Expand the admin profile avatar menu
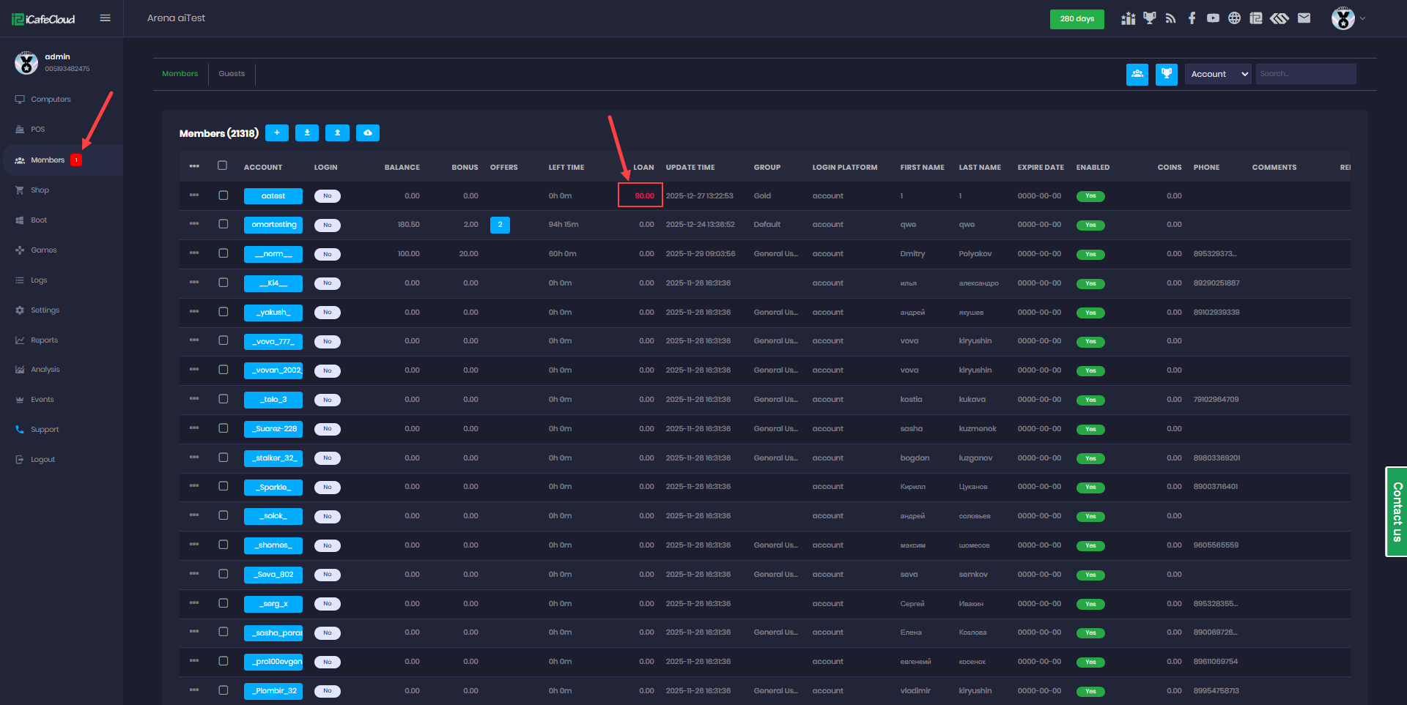1407x705 pixels. [1347, 18]
